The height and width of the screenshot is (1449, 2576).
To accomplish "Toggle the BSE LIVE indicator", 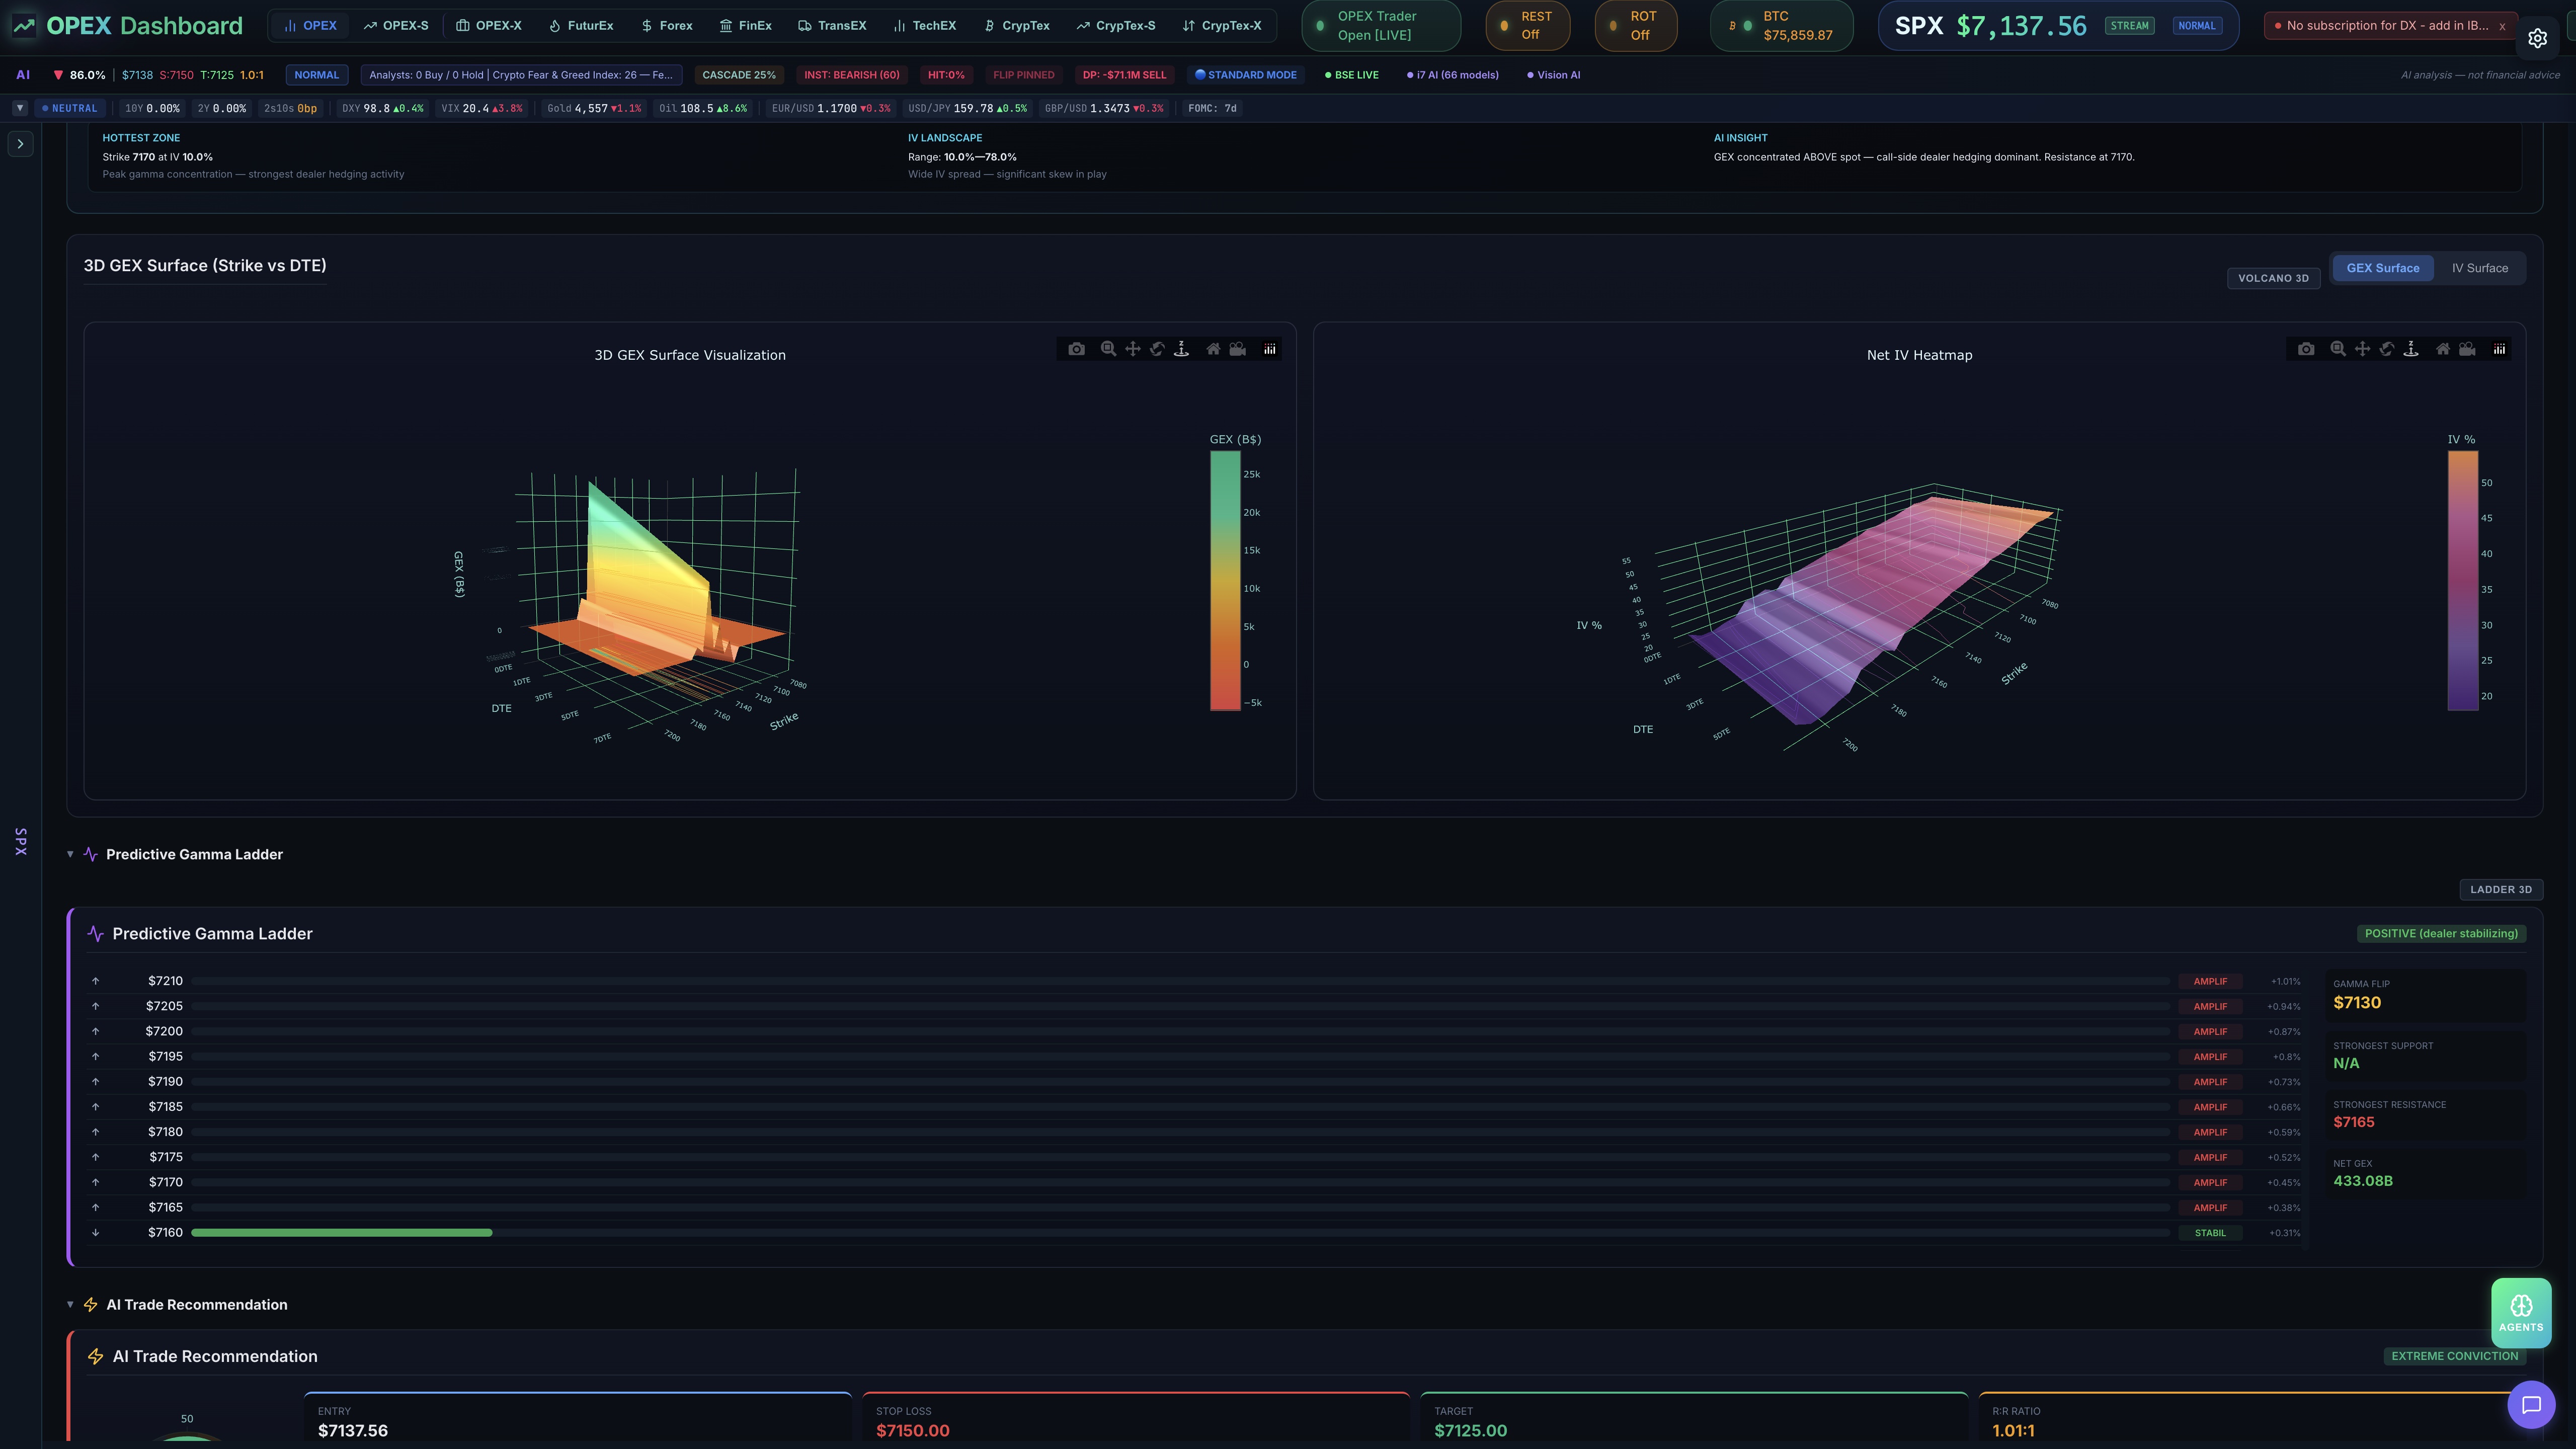I will coord(1352,75).
